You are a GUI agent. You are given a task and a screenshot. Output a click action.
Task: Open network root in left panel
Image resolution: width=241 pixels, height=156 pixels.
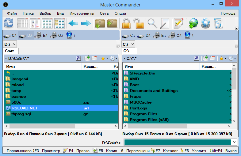(71, 35)
